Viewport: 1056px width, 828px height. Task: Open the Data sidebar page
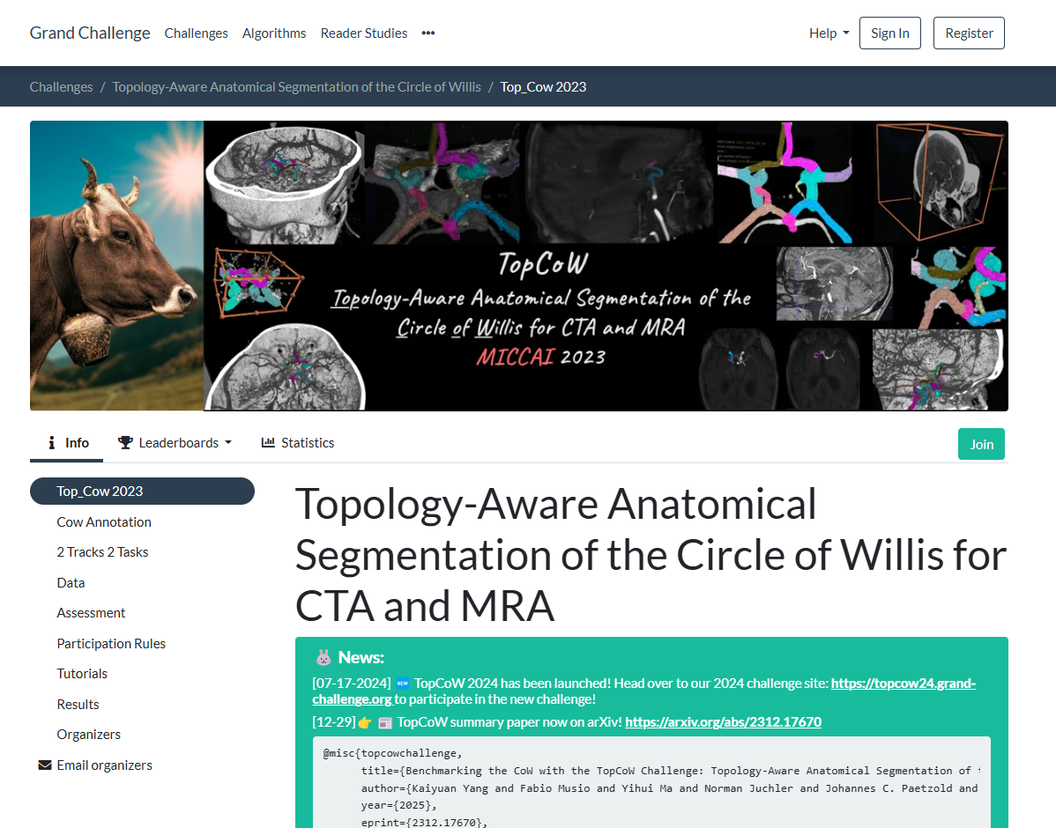coord(71,583)
